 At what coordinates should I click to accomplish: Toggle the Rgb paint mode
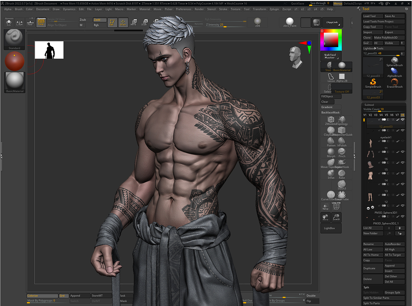pyautogui.click(x=99, y=25)
